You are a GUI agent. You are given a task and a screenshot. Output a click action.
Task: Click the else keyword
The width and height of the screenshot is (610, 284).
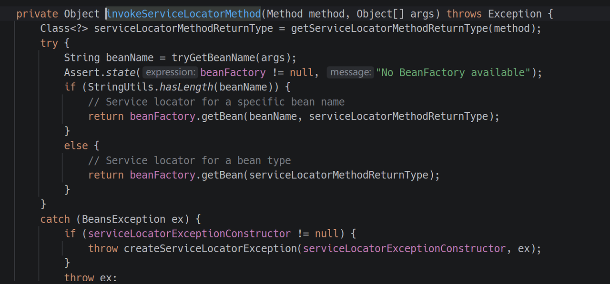(76, 146)
